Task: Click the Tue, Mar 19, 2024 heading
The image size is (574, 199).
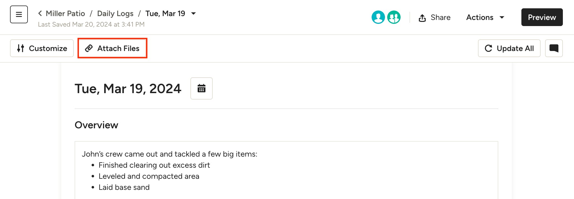Action: click(128, 89)
